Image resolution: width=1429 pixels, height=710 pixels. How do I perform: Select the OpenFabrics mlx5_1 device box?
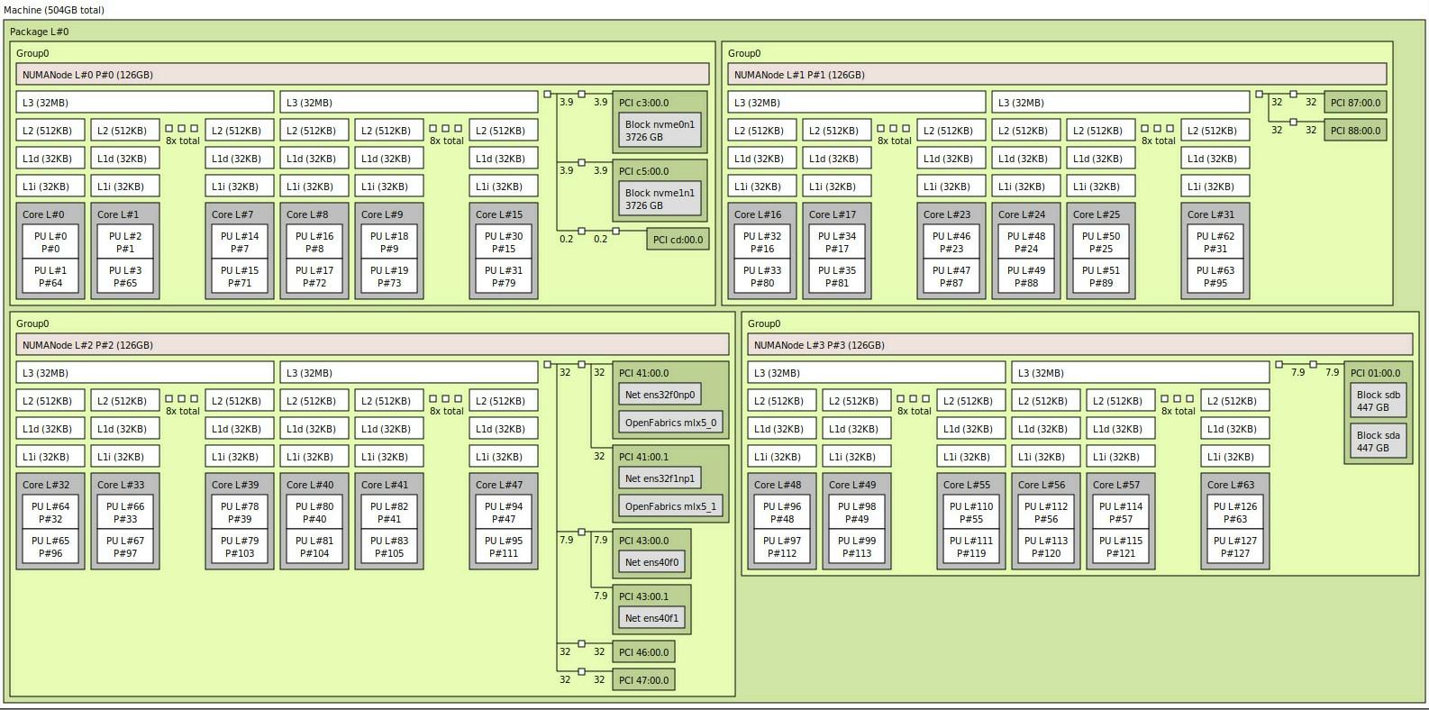pyautogui.click(x=670, y=506)
